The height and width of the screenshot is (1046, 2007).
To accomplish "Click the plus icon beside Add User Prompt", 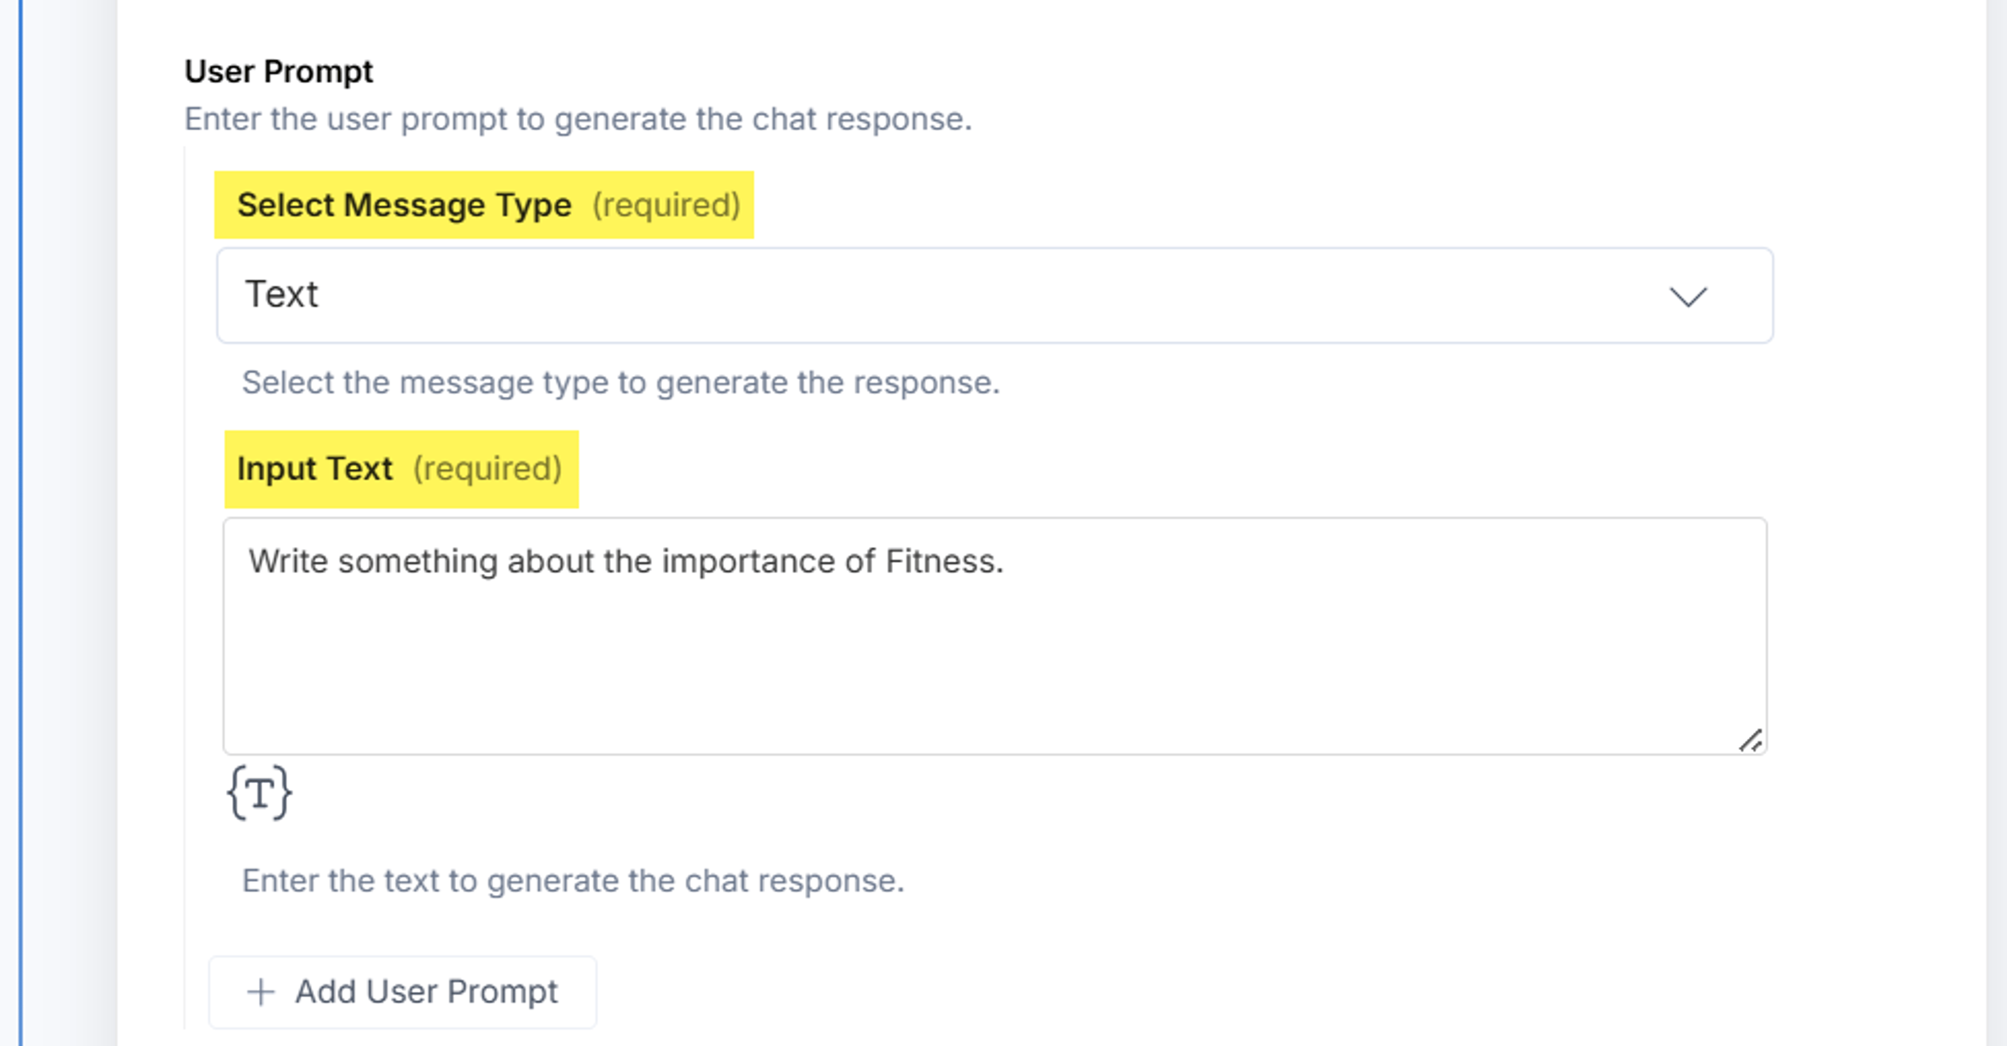I will 260,992.
